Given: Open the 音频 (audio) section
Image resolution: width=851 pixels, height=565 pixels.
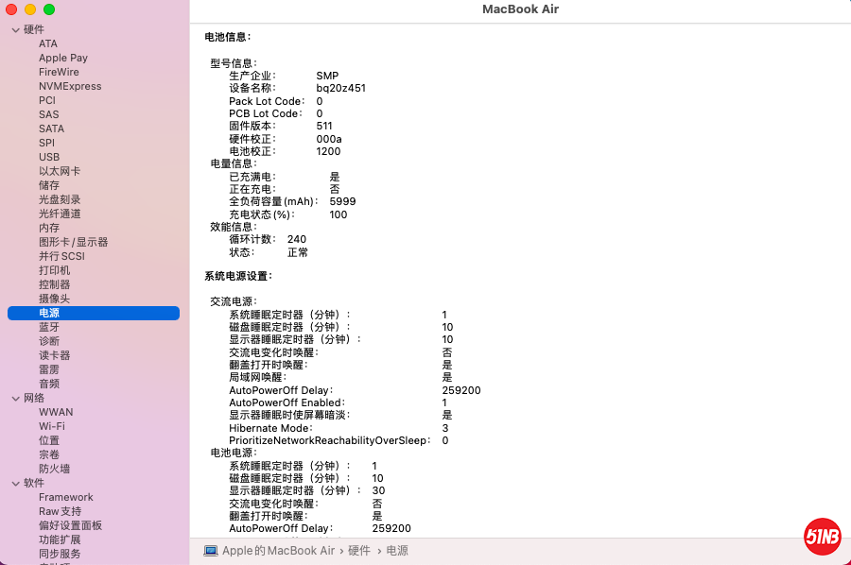Looking at the screenshot, I should [x=48, y=384].
